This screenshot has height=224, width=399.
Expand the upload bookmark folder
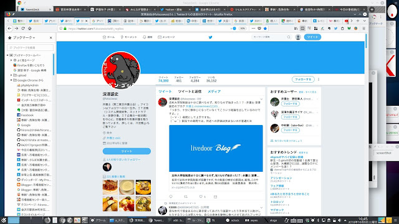click(x=11, y=75)
